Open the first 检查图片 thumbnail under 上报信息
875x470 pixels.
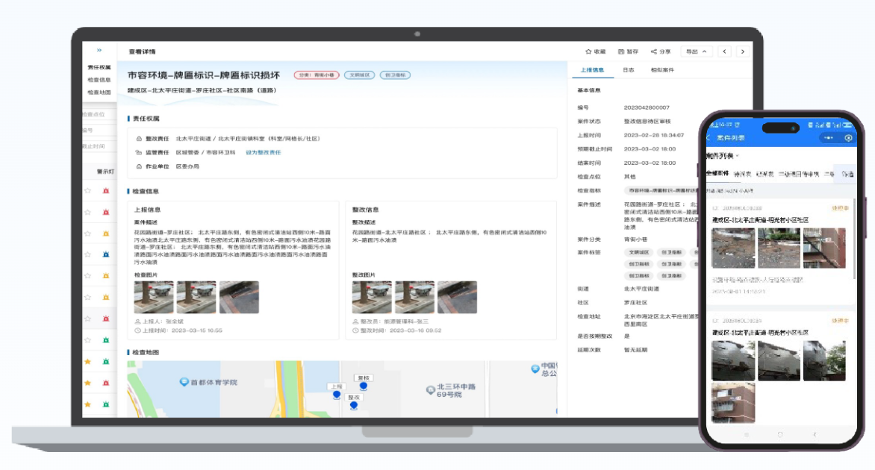tap(154, 297)
